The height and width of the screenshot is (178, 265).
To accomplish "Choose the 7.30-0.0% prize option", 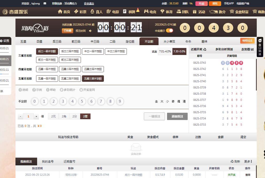I will coord(179,51).
